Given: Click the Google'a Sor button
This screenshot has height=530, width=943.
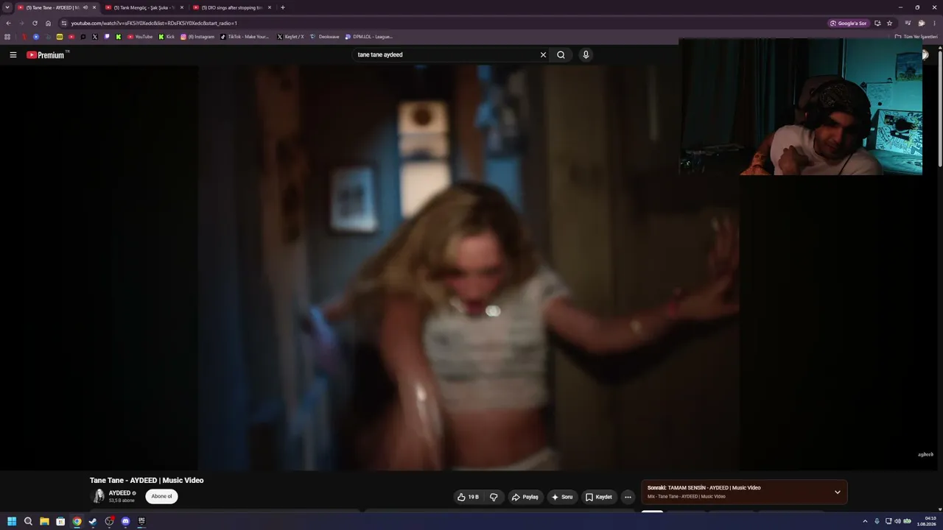Looking at the screenshot, I should 849,23.
